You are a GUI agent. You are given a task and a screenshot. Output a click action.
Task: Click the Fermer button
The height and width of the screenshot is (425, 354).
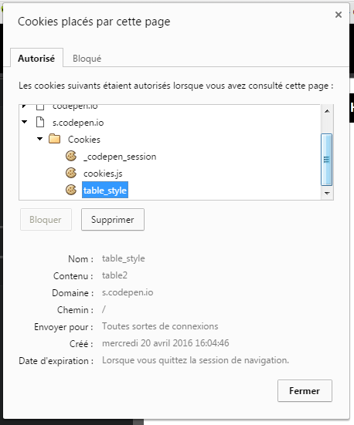[x=305, y=390]
